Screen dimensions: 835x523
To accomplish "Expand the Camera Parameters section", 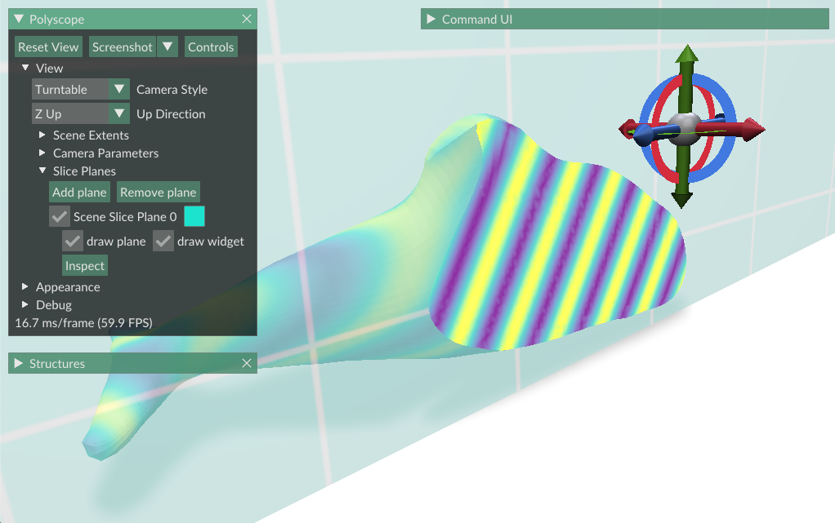I will coord(105,153).
